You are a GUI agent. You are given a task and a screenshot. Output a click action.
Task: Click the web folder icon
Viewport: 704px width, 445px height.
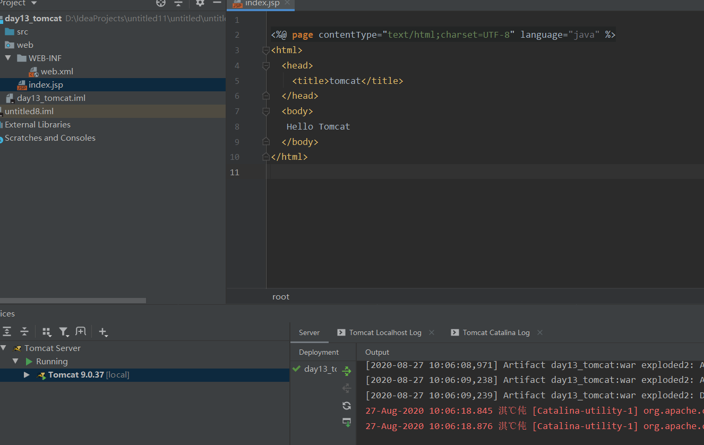click(10, 45)
